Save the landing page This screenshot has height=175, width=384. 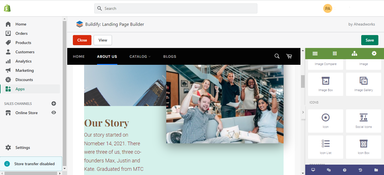point(370,40)
